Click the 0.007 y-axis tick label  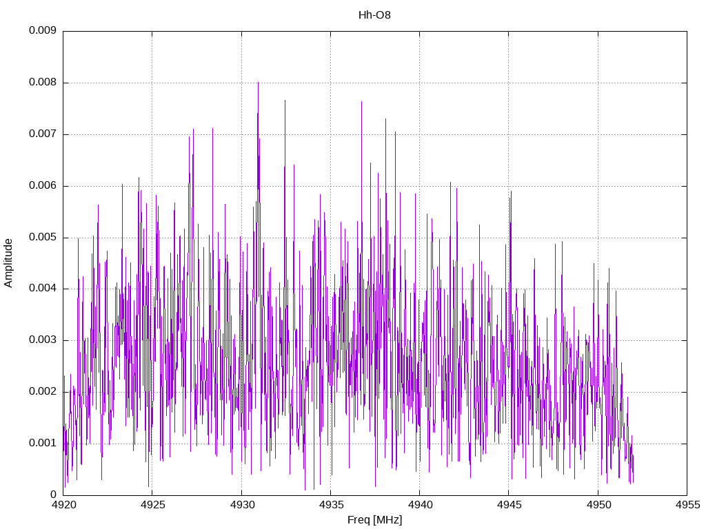coord(43,134)
